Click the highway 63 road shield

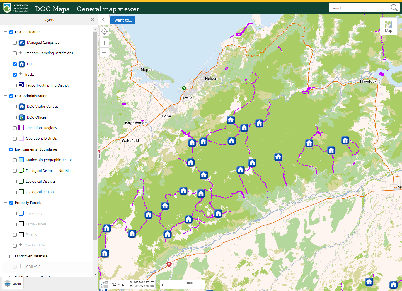click(169, 264)
